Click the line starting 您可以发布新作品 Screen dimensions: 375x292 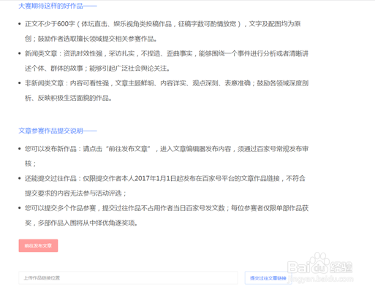tap(167, 149)
